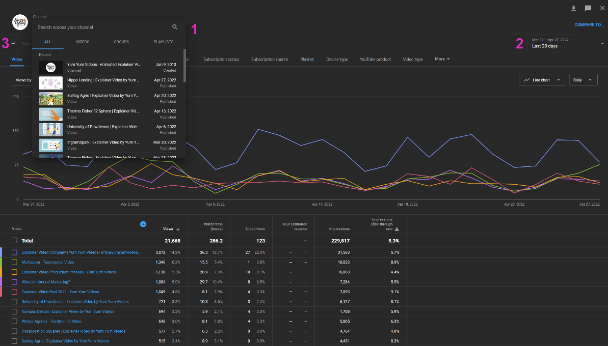Check the Total row checkbox
The height and width of the screenshot is (346, 608).
[14, 241]
